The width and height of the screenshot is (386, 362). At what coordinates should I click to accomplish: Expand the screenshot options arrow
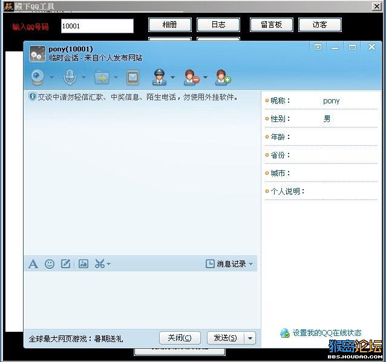click(108, 264)
